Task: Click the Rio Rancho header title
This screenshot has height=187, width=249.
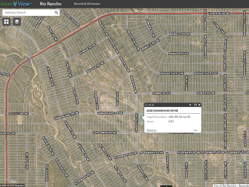Action: (50, 4)
